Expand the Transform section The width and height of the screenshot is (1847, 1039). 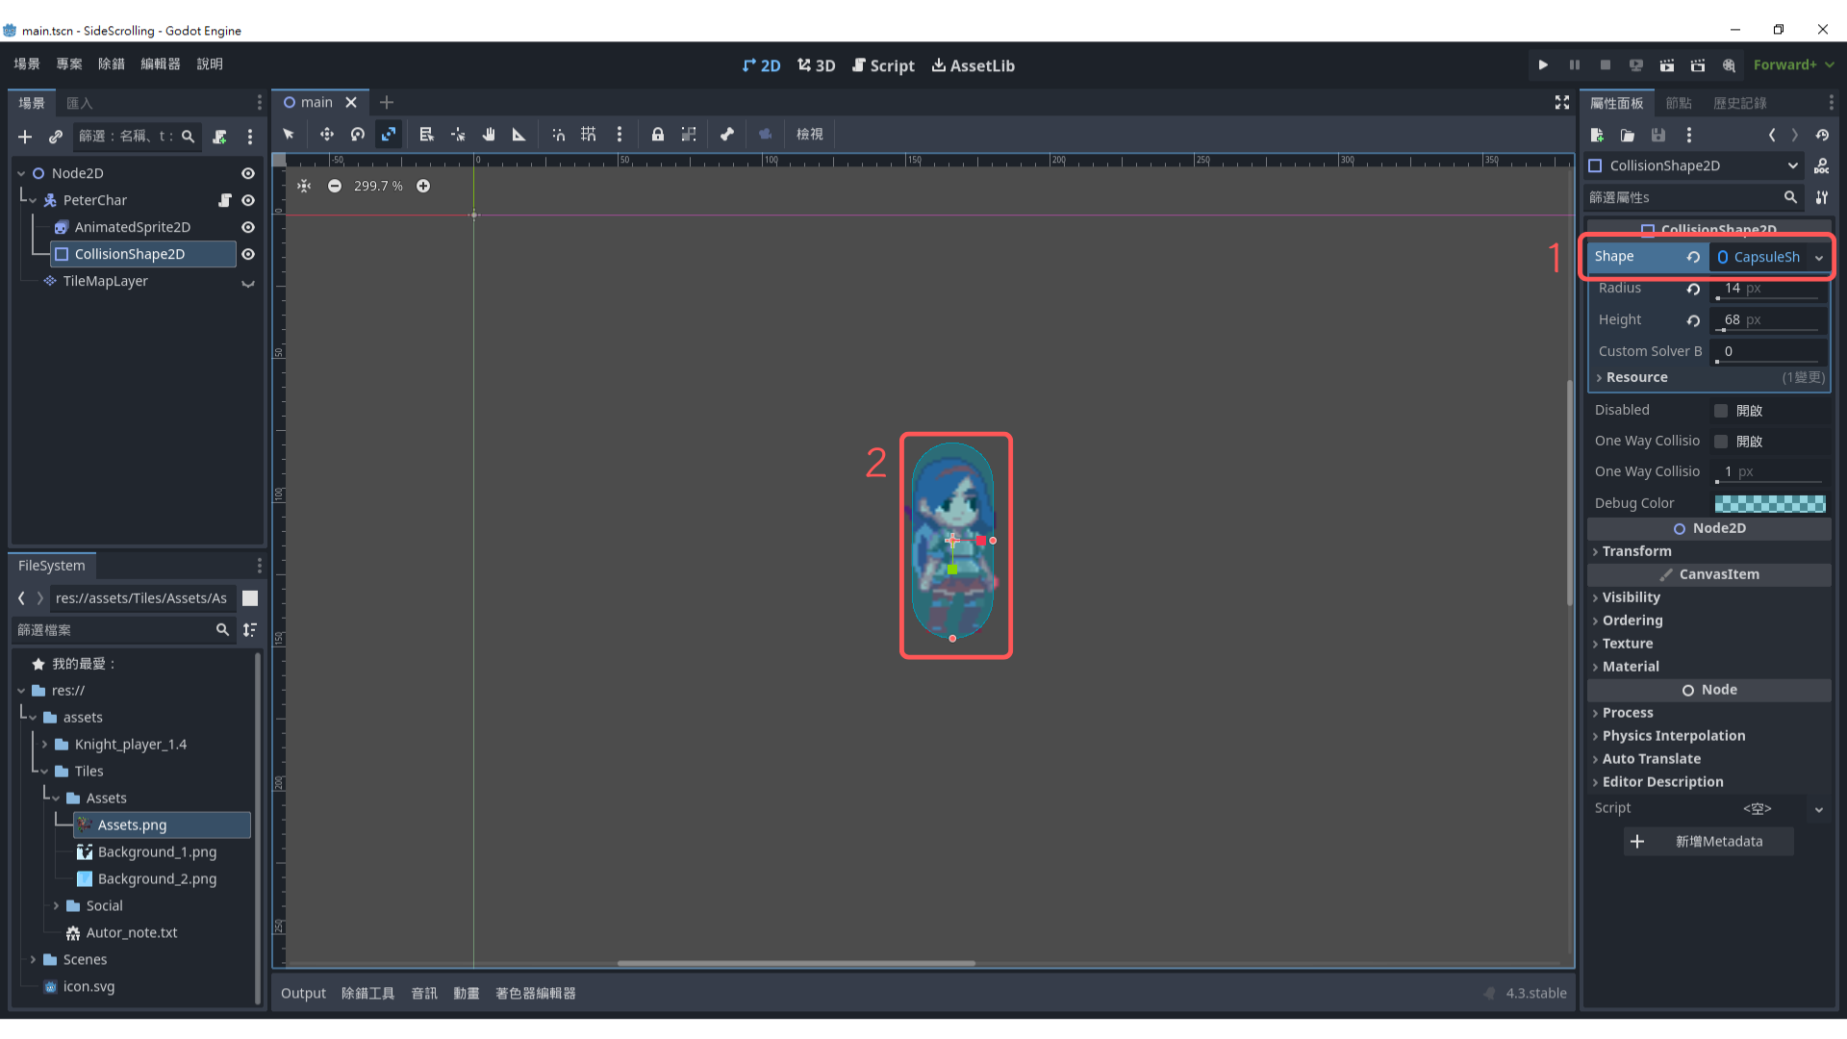[x=1636, y=551]
